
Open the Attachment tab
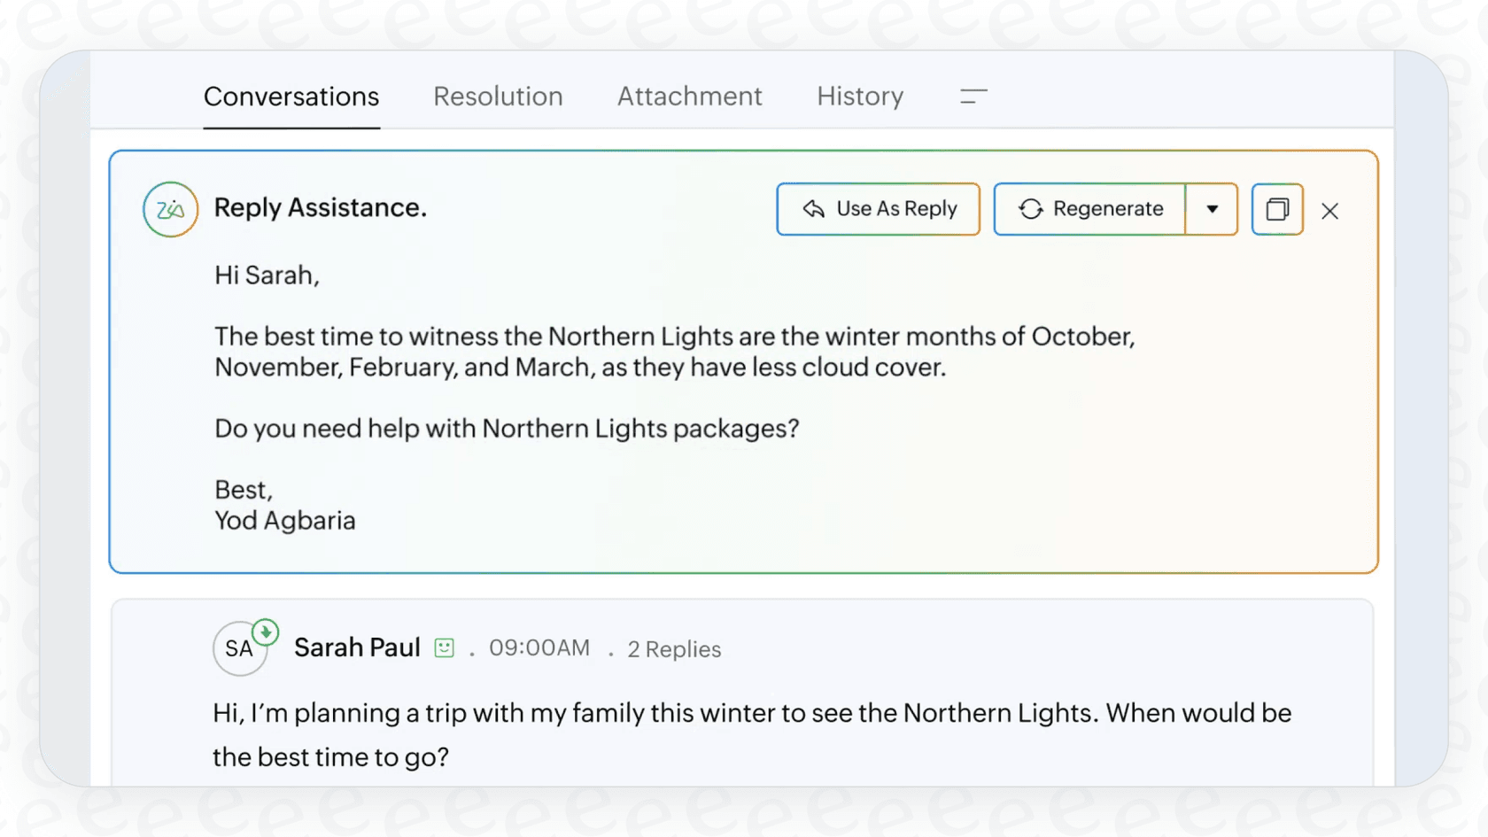pyautogui.click(x=690, y=97)
